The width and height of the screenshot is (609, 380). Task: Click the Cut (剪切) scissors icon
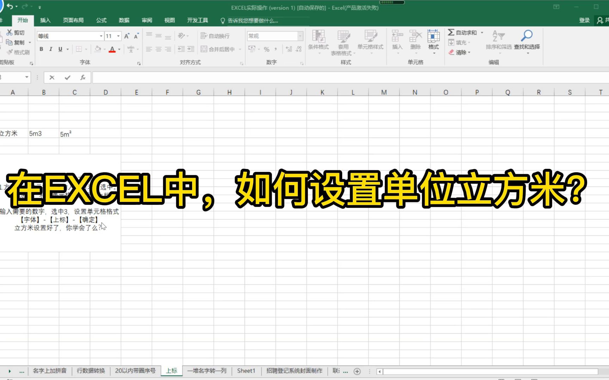point(10,32)
